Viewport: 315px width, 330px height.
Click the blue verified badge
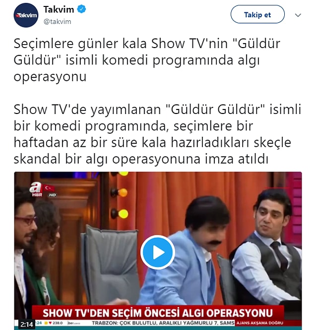[81, 9]
